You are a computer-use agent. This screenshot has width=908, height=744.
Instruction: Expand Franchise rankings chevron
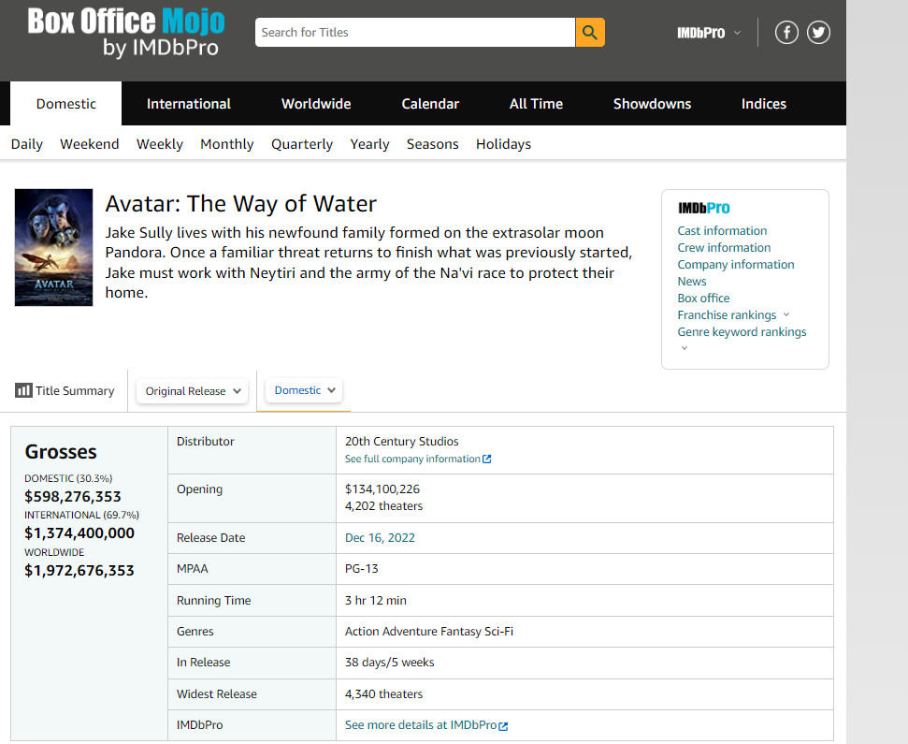coord(786,314)
